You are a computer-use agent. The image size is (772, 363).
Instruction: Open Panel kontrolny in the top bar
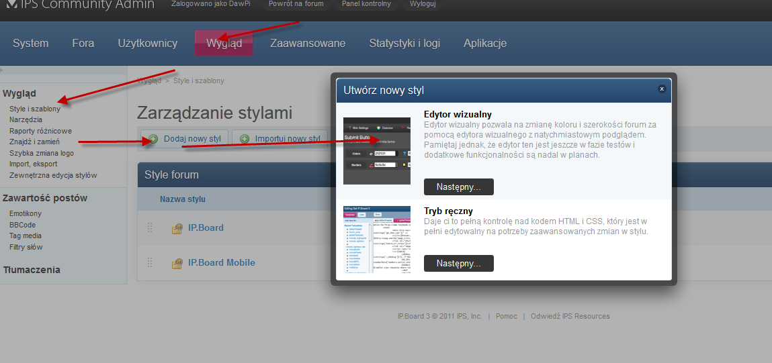(367, 4)
